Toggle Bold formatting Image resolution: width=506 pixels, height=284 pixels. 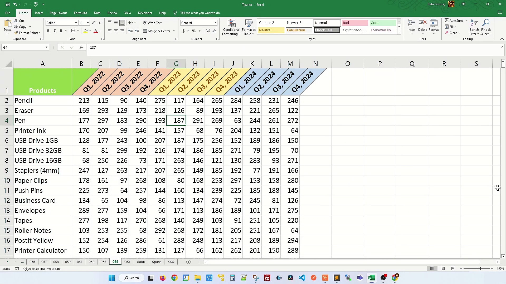point(48,31)
